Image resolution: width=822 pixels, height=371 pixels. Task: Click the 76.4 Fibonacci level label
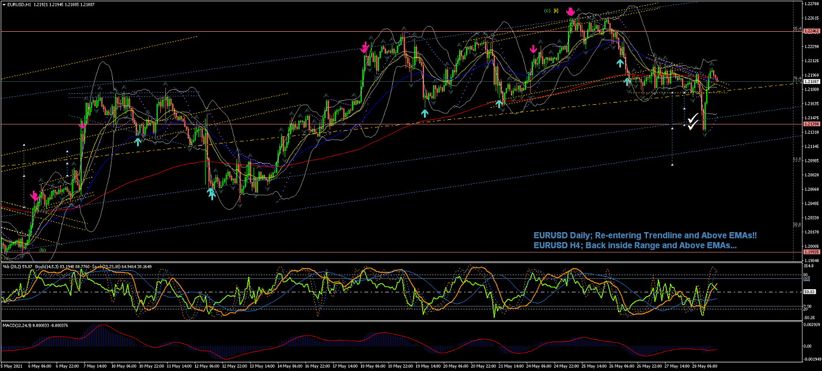tap(797, 78)
